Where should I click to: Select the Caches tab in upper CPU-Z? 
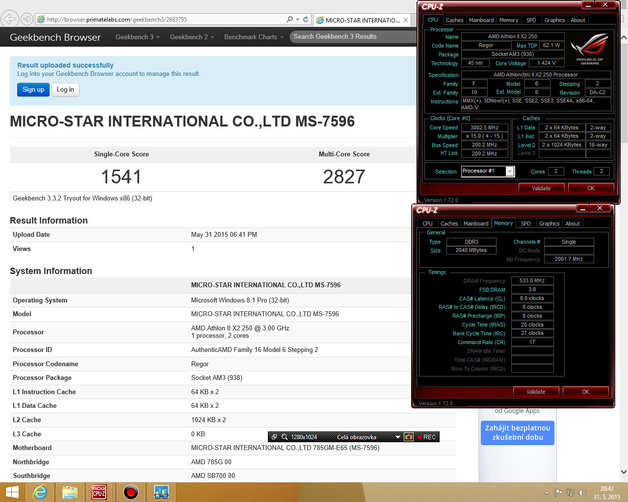pos(454,20)
